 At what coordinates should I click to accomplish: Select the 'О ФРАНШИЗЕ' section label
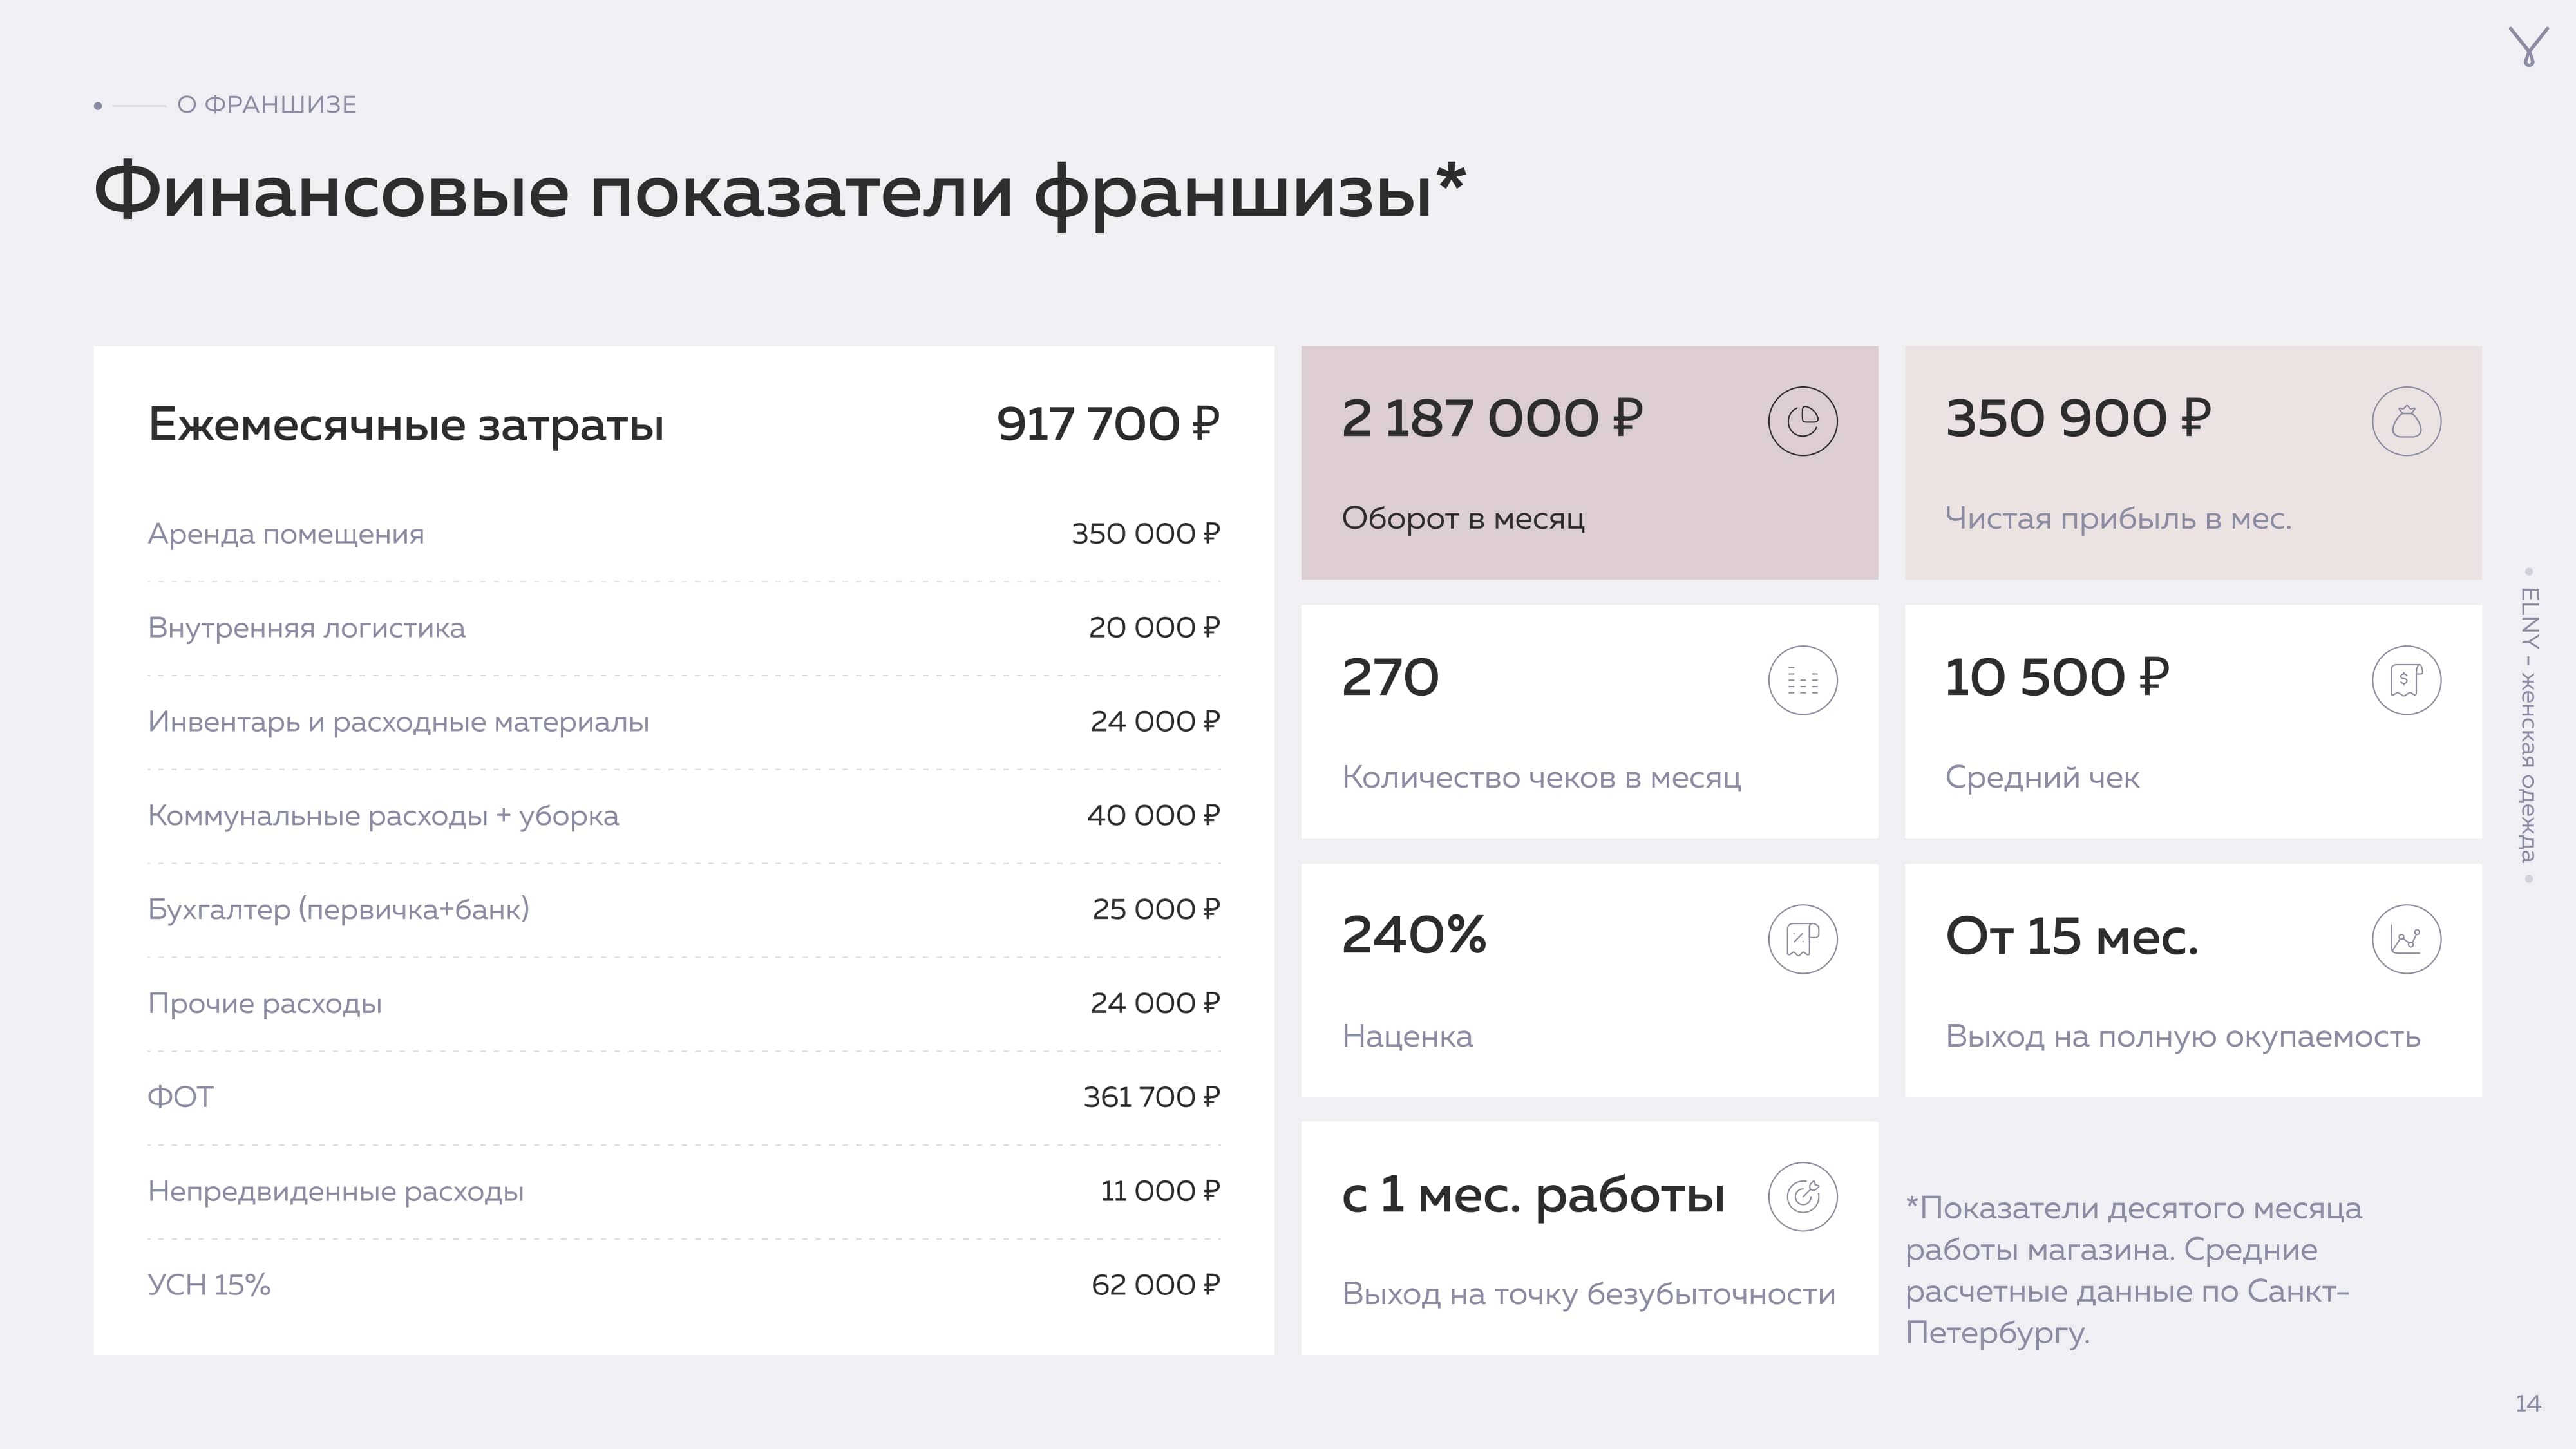266,105
